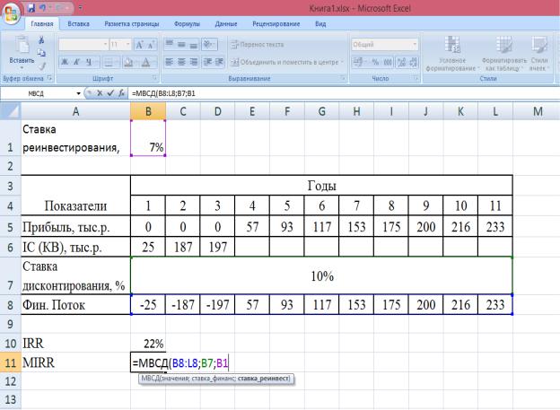Cancel formula entry with the X button

point(100,93)
